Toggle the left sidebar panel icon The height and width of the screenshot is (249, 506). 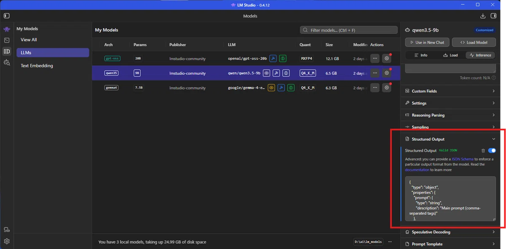click(6, 16)
